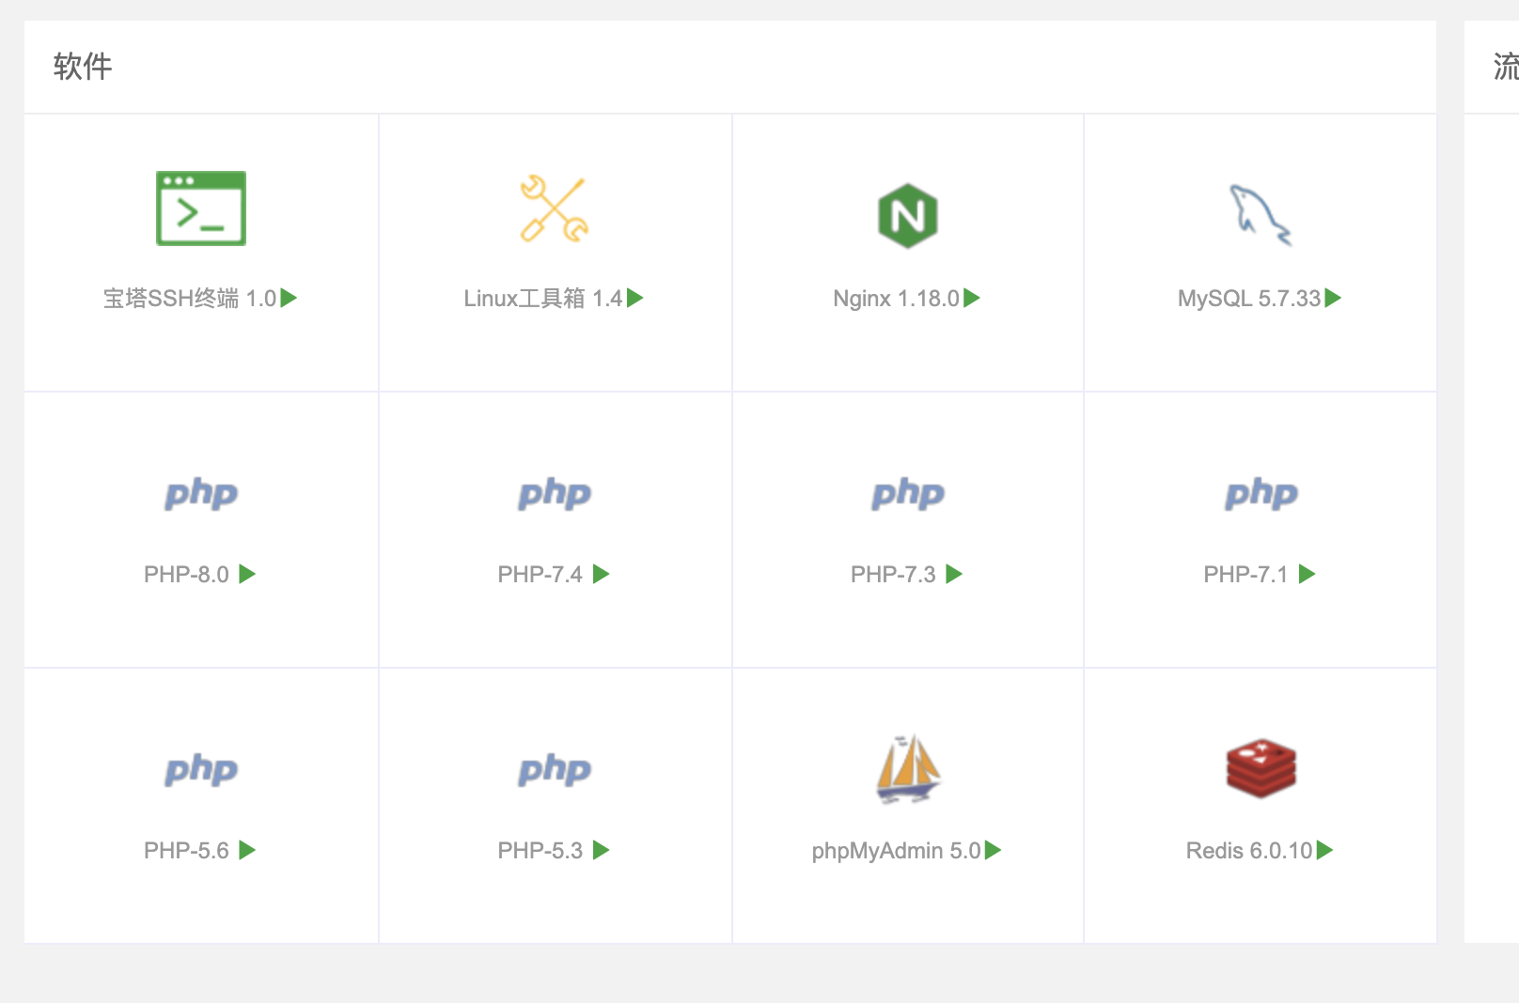Click green arrow next to 宝塔SSH终端 1.0
1519x1003 pixels.
289,298
